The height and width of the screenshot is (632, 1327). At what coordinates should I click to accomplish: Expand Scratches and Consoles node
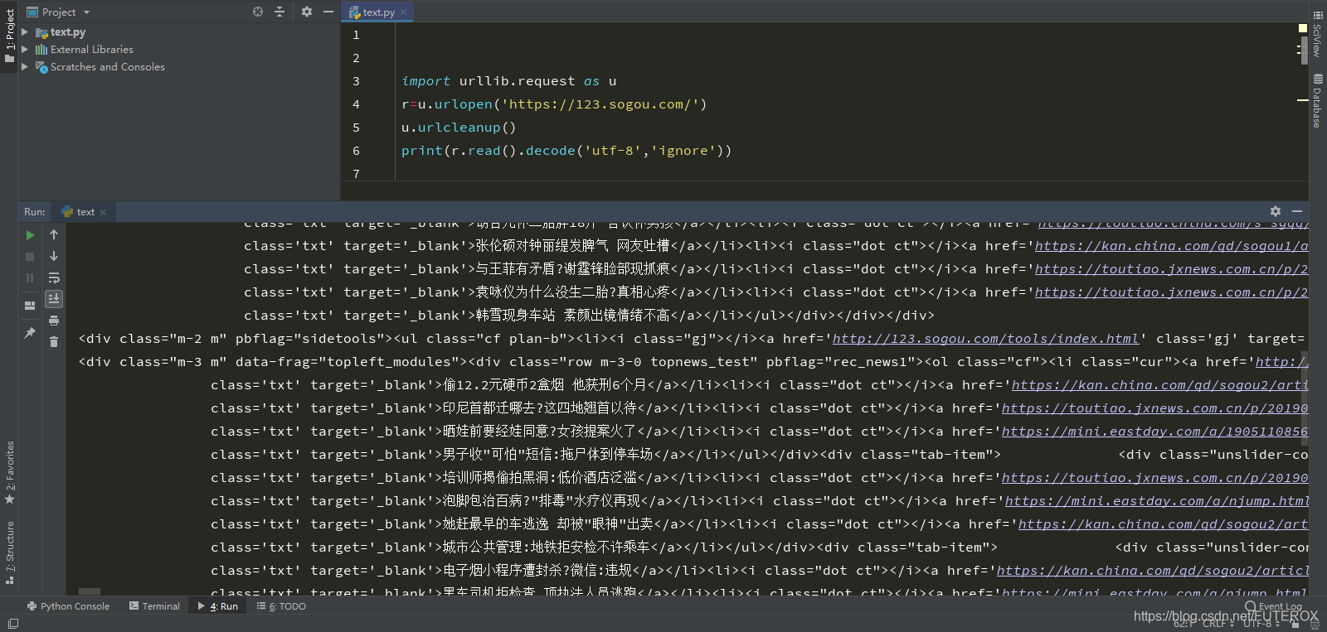pos(25,67)
